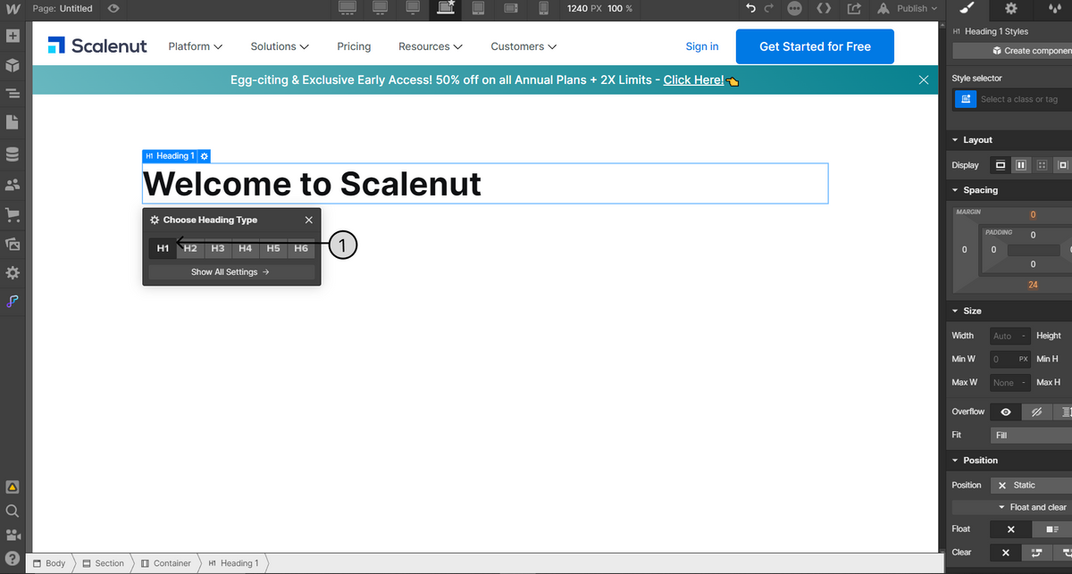
Task: Toggle page preview eye icon
Action: pos(113,8)
